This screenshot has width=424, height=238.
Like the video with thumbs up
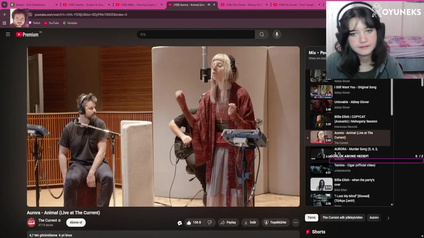pos(194,222)
